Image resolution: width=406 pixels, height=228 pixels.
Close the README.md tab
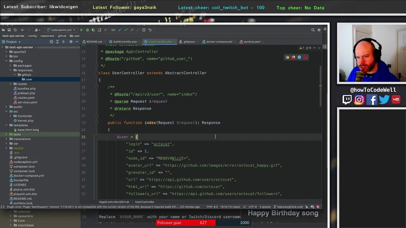(x=105, y=41)
